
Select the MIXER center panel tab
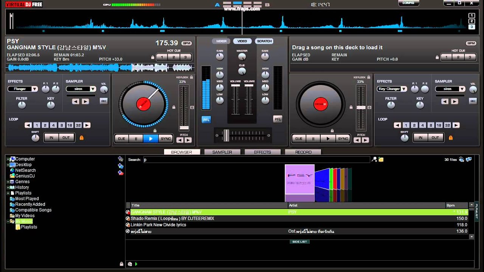[x=221, y=41]
